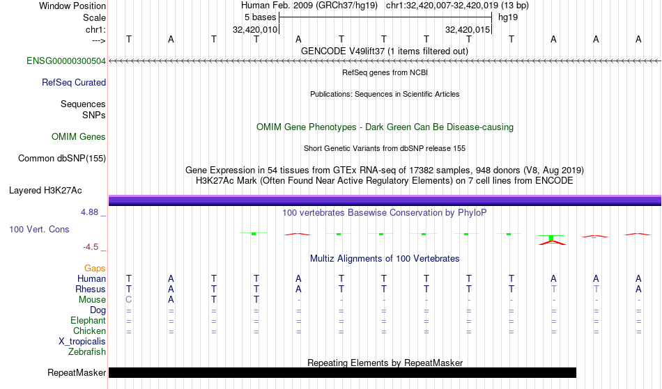This screenshot has height=389, width=662.
Task: Click the Gaps row label
Action: tap(95, 269)
